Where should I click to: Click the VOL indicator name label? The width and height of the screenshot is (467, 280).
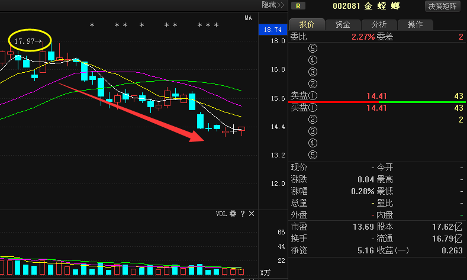click(x=221, y=213)
